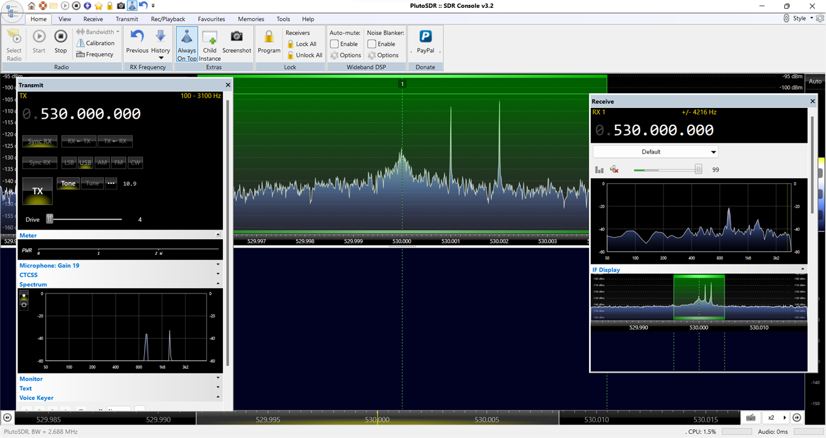Click the large TX transmit button
826x438 pixels.
coord(37,191)
